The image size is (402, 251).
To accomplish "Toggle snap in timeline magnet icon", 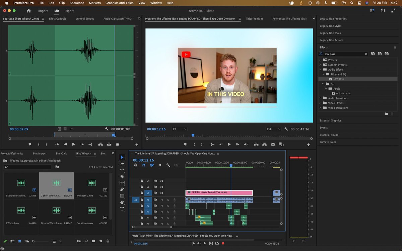I will [x=144, y=165].
